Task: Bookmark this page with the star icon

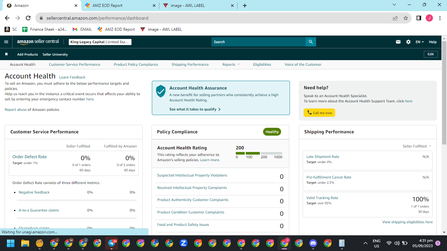Action: pos(406,18)
